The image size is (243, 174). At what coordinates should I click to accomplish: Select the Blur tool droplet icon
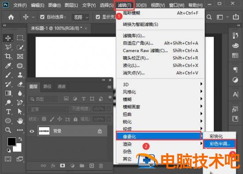20,93
